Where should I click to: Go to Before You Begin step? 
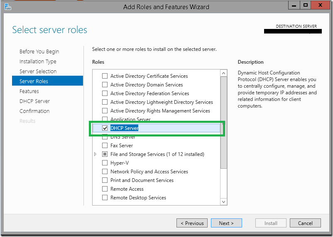(39, 52)
